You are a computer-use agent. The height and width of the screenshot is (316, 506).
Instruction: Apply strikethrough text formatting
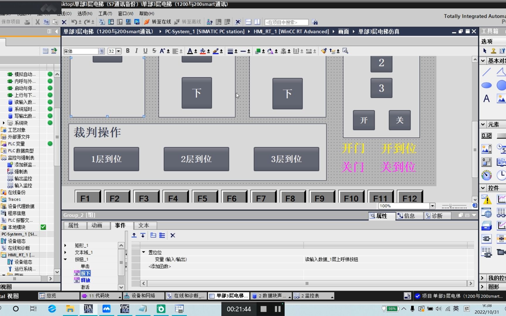click(x=154, y=51)
